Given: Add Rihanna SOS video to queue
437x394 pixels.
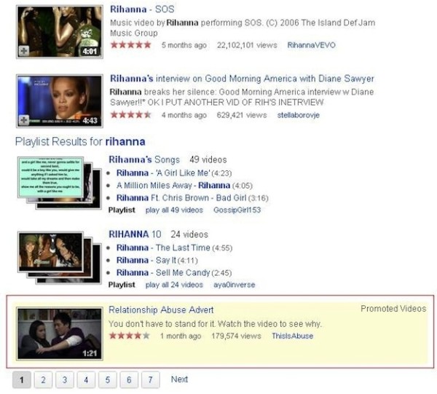Looking at the screenshot, I should 24,51.
